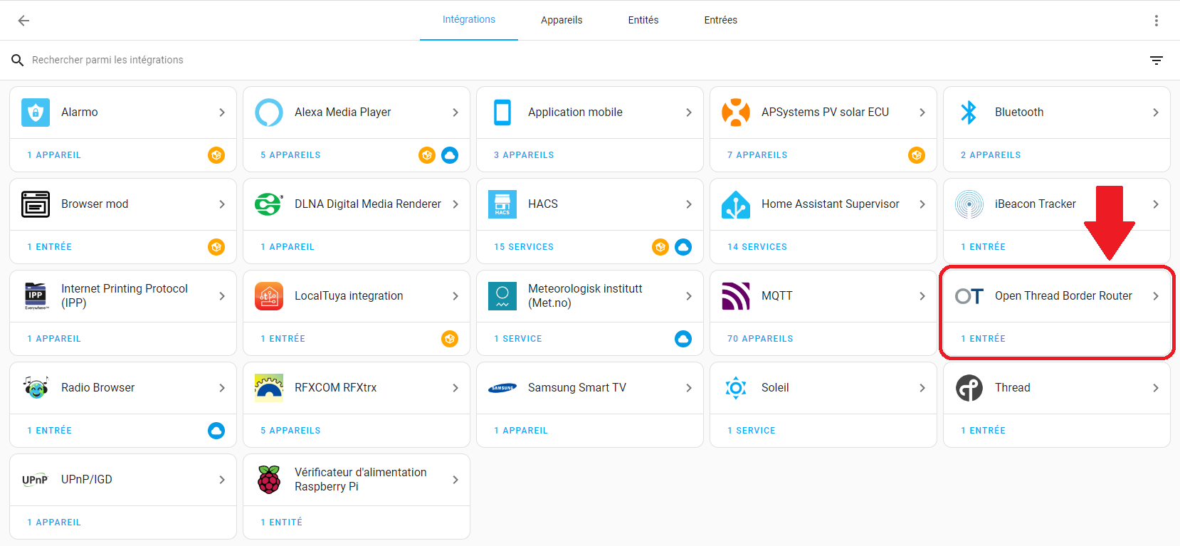Click the back arrow icon
Image resolution: width=1180 pixels, height=546 pixels.
click(23, 21)
